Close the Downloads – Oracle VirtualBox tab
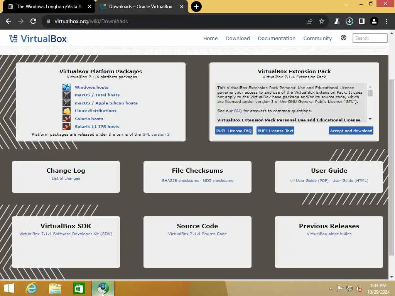 [x=182, y=7]
